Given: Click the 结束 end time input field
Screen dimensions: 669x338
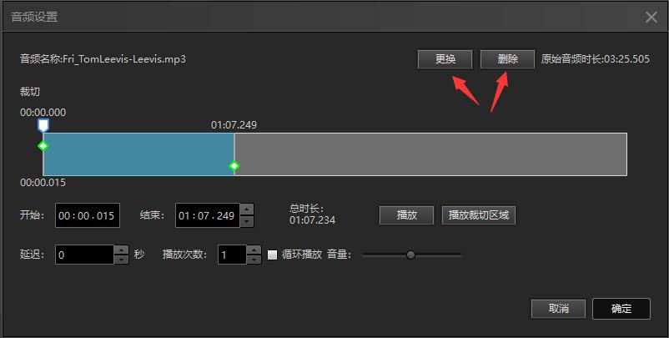Looking at the screenshot, I should click(x=208, y=215).
